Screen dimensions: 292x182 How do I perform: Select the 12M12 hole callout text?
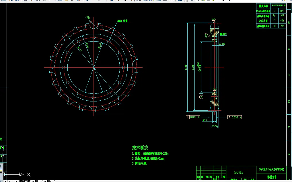pos(122,21)
